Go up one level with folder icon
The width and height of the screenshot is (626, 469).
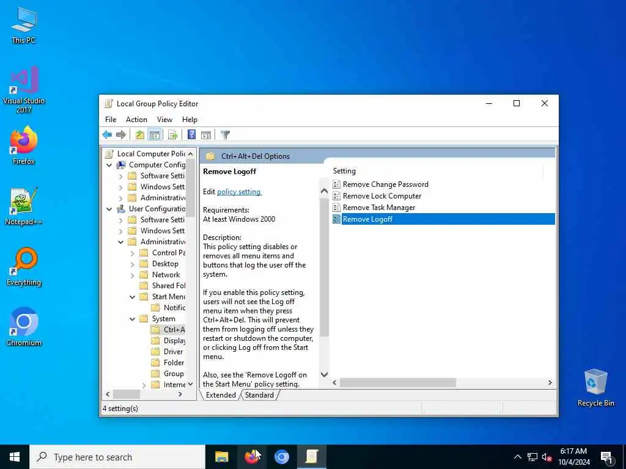[139, 135]
